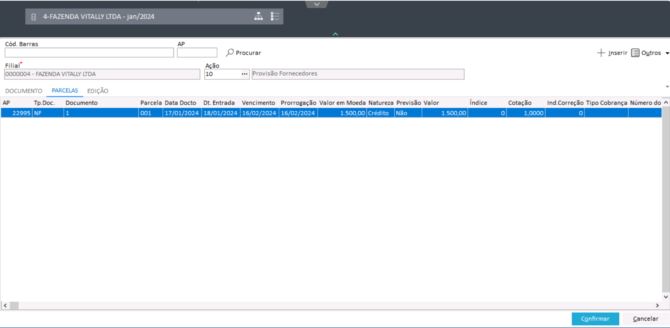Click the horizontal scrollbar left arrow
670x328 pixels.
pos(5,305)
